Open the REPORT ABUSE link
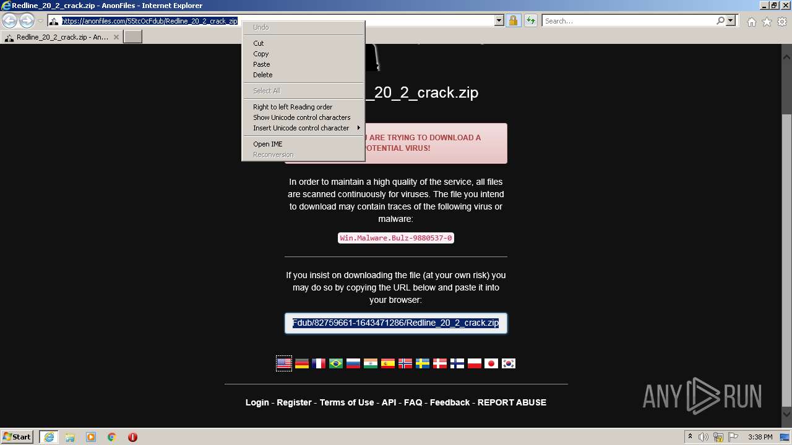The height and width of the screenshot is (445, 792). pyautogui.click(x=512, y=402)
